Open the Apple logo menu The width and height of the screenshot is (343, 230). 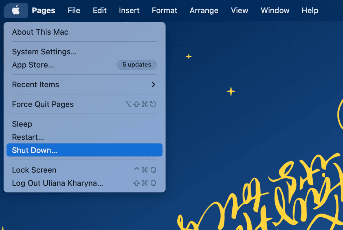tap(16, 11)
